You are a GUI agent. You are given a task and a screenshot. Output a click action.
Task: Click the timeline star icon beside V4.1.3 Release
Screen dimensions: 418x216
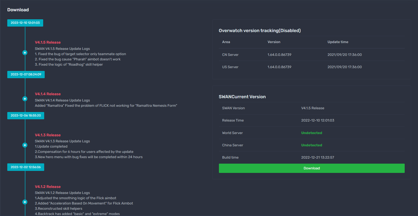(25, 145)
